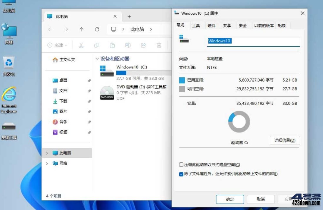Unpin 桌面 using its pin icon
This screenshot has height=210, width=323.
(89, 80)
